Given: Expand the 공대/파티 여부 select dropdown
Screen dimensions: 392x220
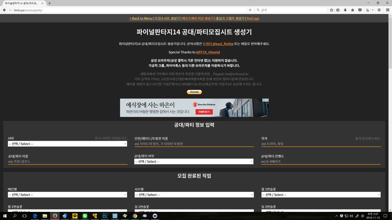Looking at the screenshot, I should pos(194,162).
